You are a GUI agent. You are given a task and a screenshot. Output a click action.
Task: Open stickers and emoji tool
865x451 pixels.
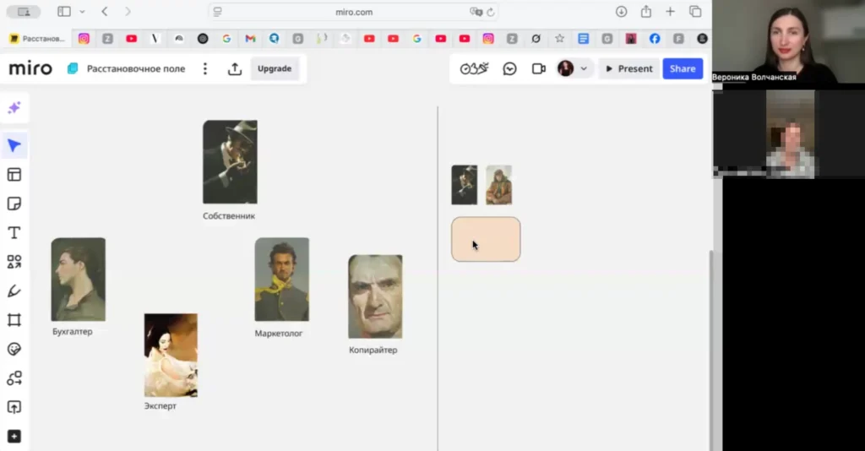point(14,349)
